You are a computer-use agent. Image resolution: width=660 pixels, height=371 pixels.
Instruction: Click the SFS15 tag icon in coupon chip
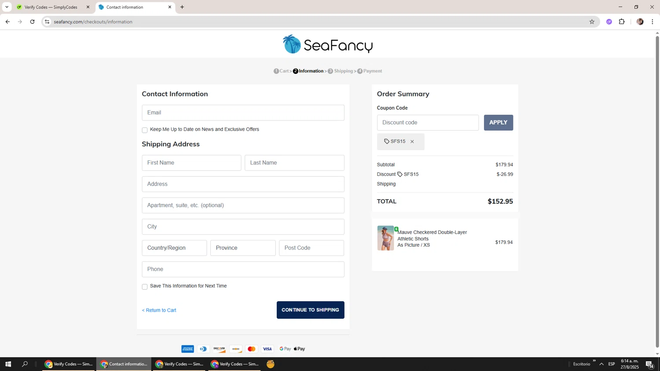[387, 142]
